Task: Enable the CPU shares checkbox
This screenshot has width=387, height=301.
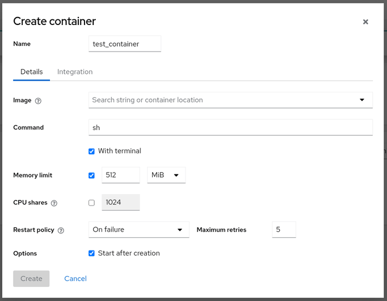Action: click(92, 203)
